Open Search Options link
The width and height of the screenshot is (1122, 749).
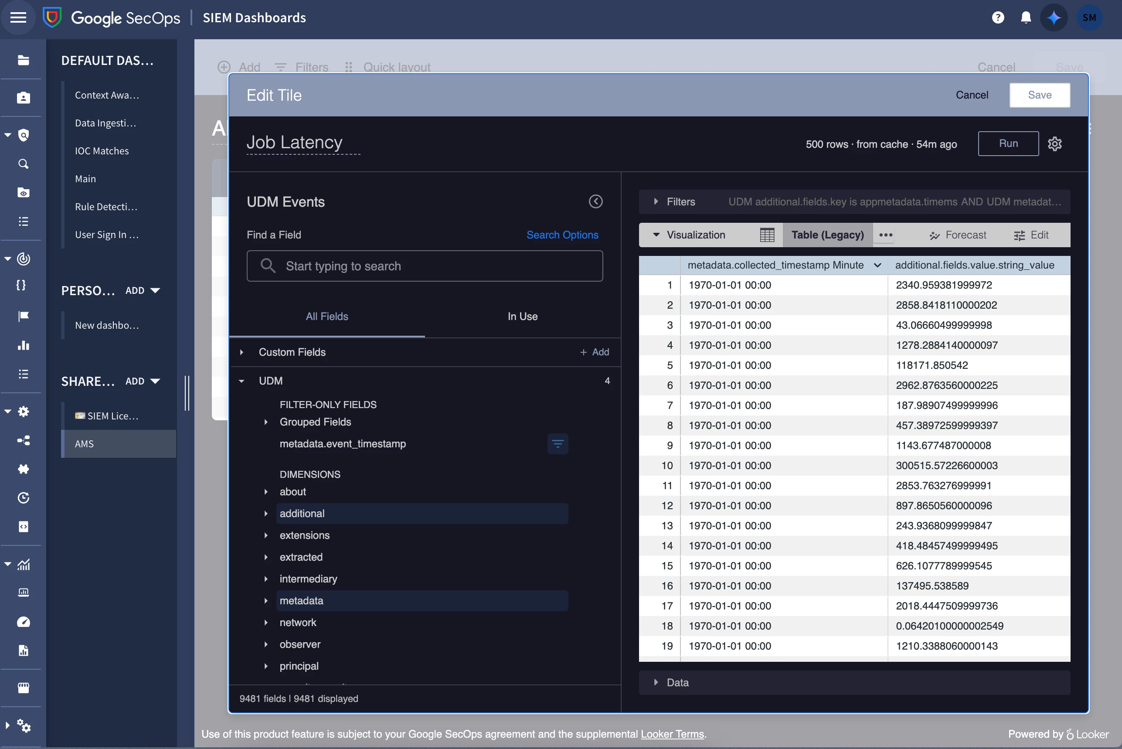coord(562,235)
